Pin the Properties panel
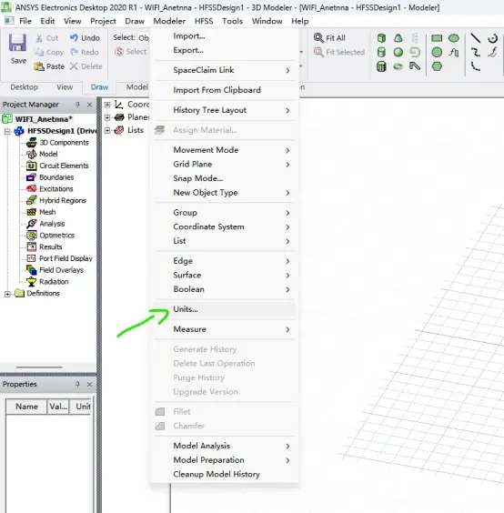504x513 pixels. (x=77, y=384)
